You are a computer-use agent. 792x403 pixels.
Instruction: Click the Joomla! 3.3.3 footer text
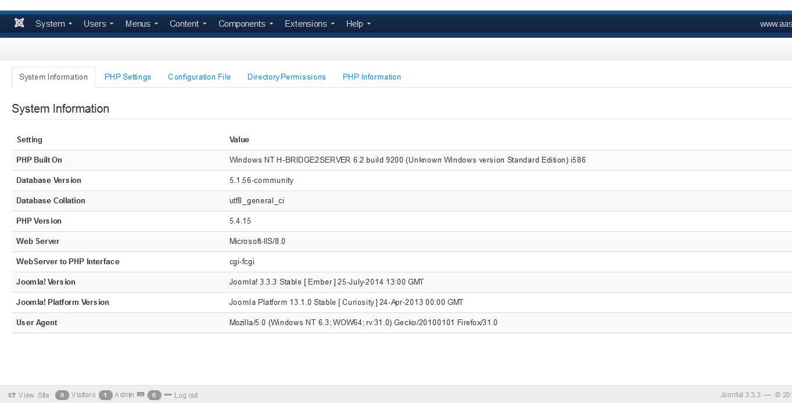[x=740, y=395]
